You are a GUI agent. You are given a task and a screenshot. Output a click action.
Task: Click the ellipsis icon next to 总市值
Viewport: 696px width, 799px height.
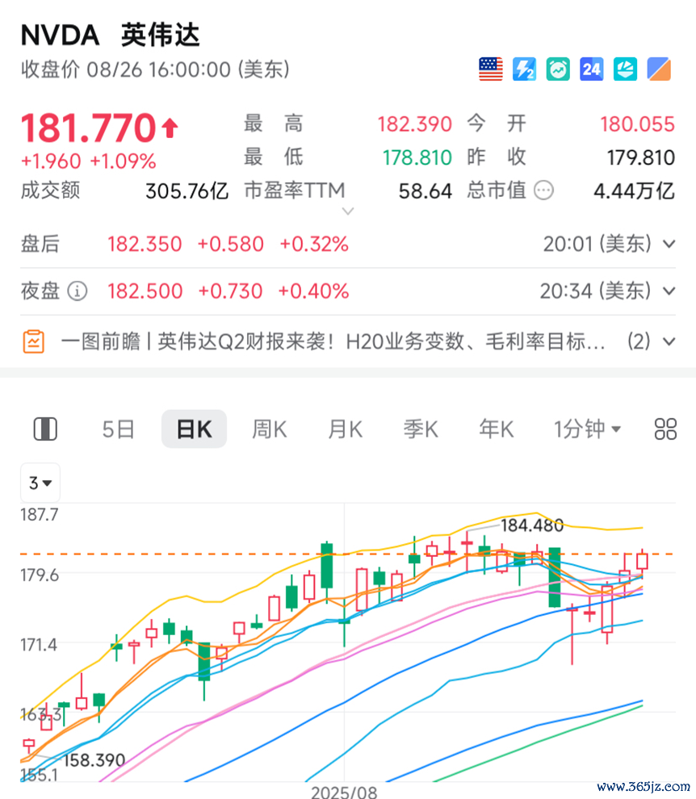[545, 190]
